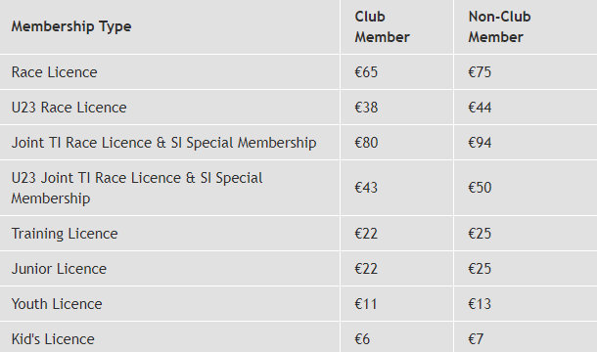Click the €43 U23 joint club price

[x=366, y=188]
